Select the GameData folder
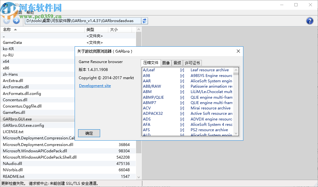The width and height of the screenshot is (318, 187). point(68,43)
